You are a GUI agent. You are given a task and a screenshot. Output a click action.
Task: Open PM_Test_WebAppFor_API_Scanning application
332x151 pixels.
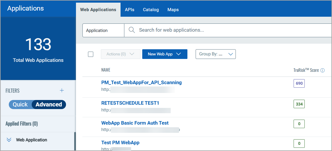coord(141,83)
